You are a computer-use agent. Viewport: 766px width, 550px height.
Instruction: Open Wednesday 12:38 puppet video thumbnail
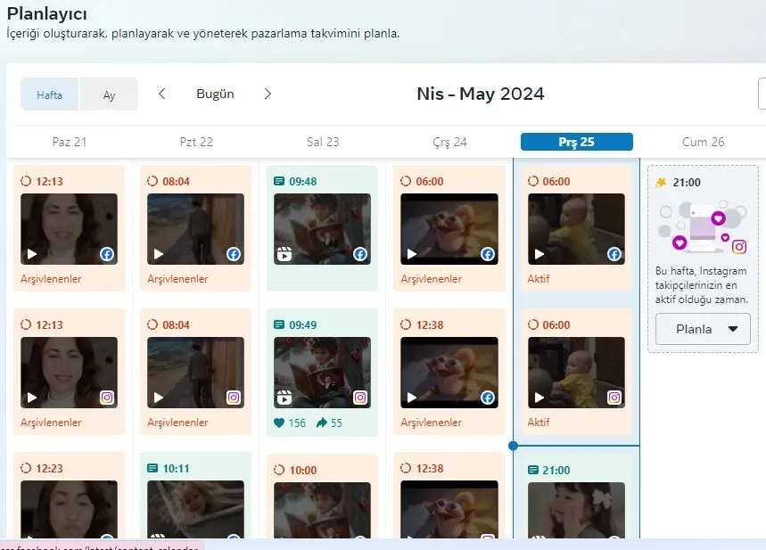point(449,373)
